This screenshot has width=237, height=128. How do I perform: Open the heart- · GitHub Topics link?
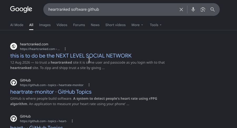(x=37, y=127)
